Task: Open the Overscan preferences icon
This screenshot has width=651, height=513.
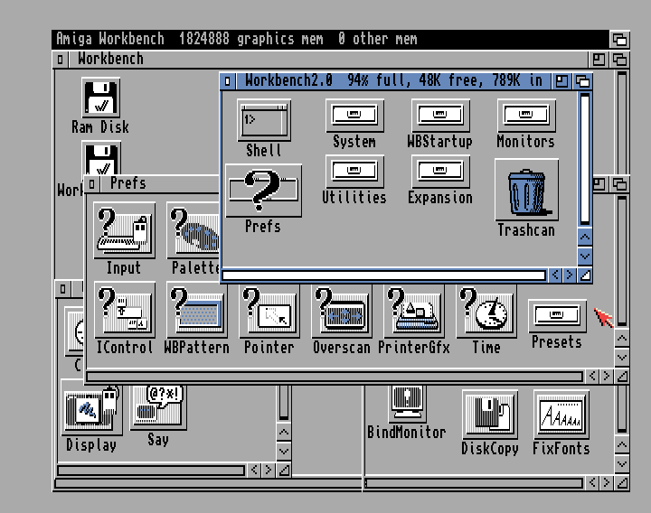Action: (x=341, y=310)
